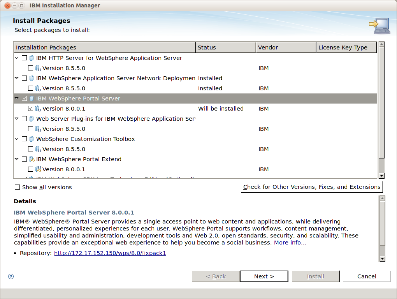Open the fixpack1 repository URL link

pyautogui.click(x=110, y=253)
